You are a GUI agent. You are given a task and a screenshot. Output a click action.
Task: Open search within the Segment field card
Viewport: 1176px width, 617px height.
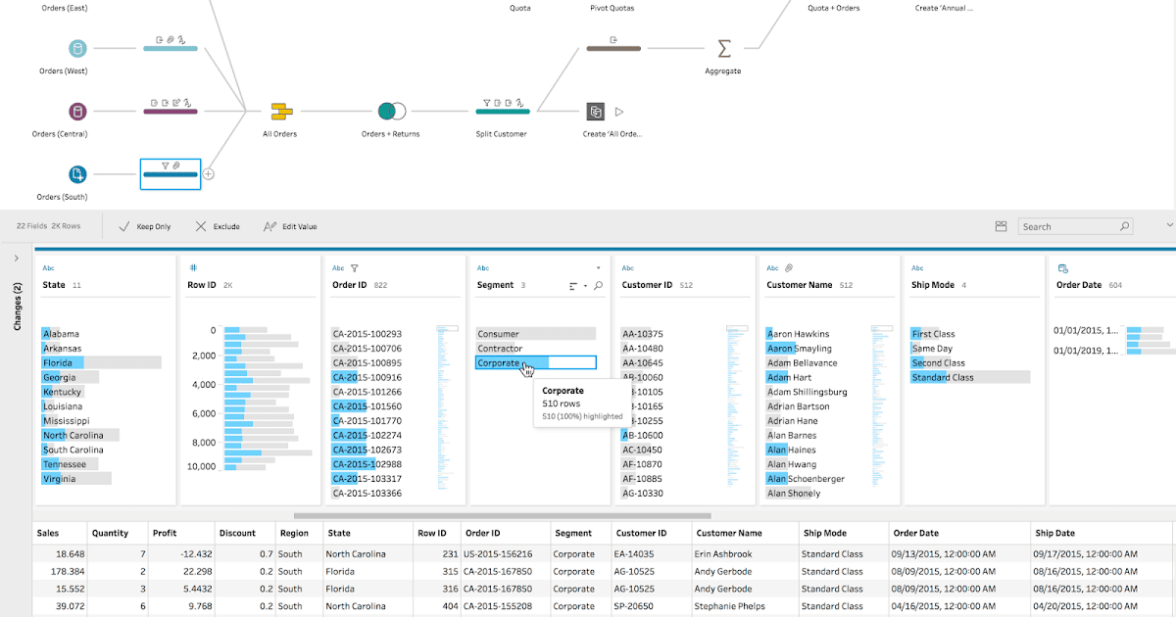599,286
